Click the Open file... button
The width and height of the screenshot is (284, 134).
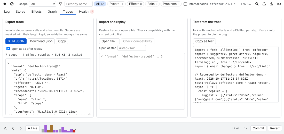click(109, 41)
